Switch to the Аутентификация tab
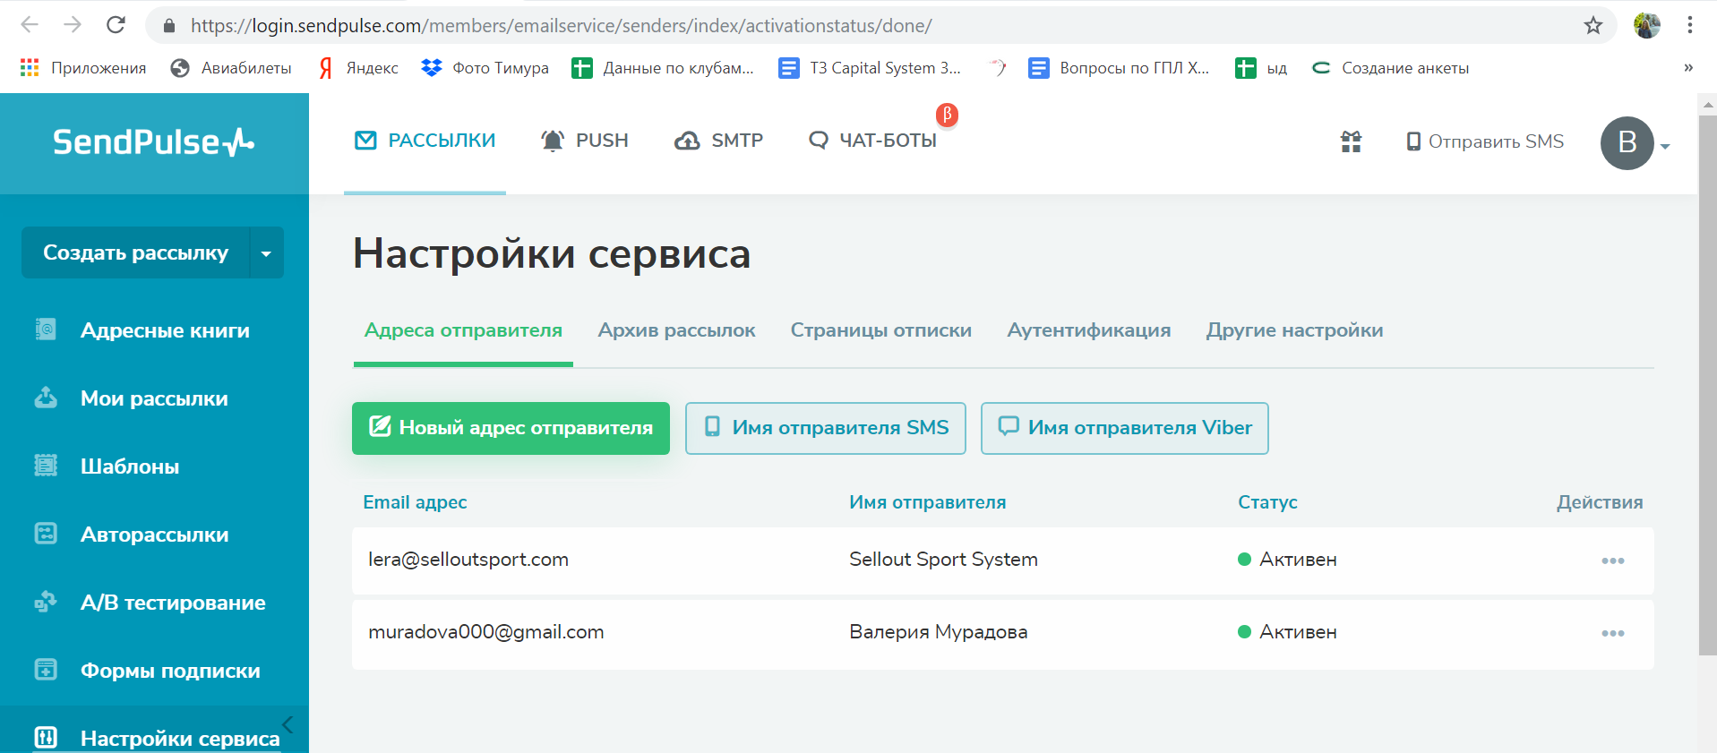Image resolution: width=1717 pixels, height=753 pixels. point(1088,330)
